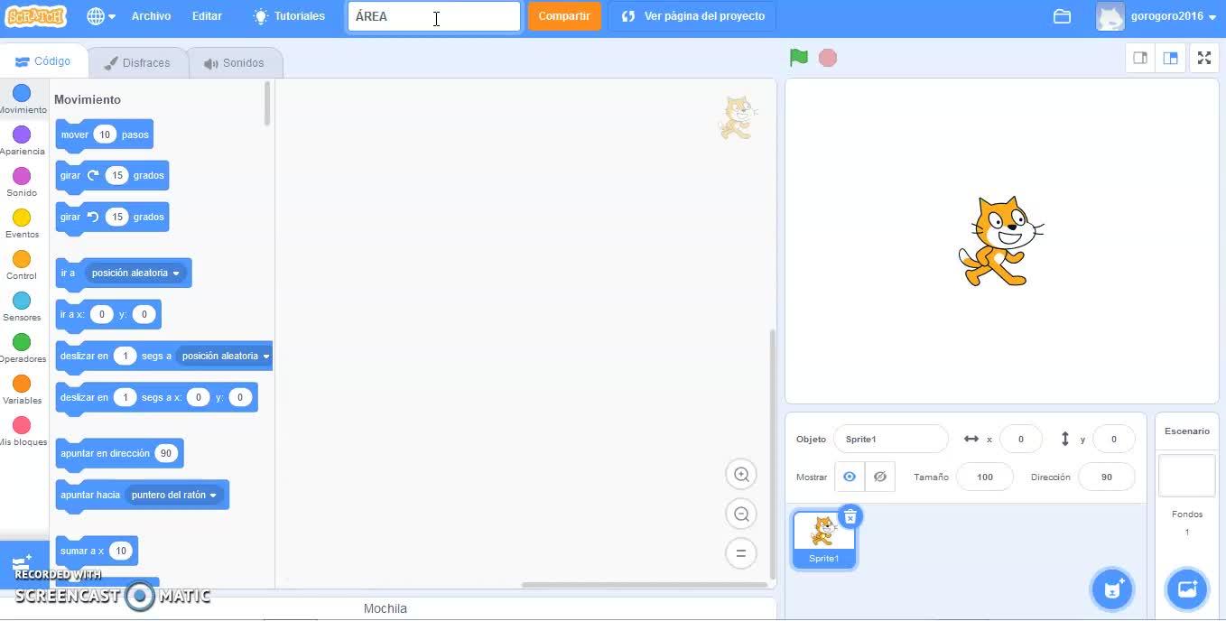The height and width of the screenshot is (621, 1226).
Task: Switch to small stage layout
Action: coord(1140,58)
